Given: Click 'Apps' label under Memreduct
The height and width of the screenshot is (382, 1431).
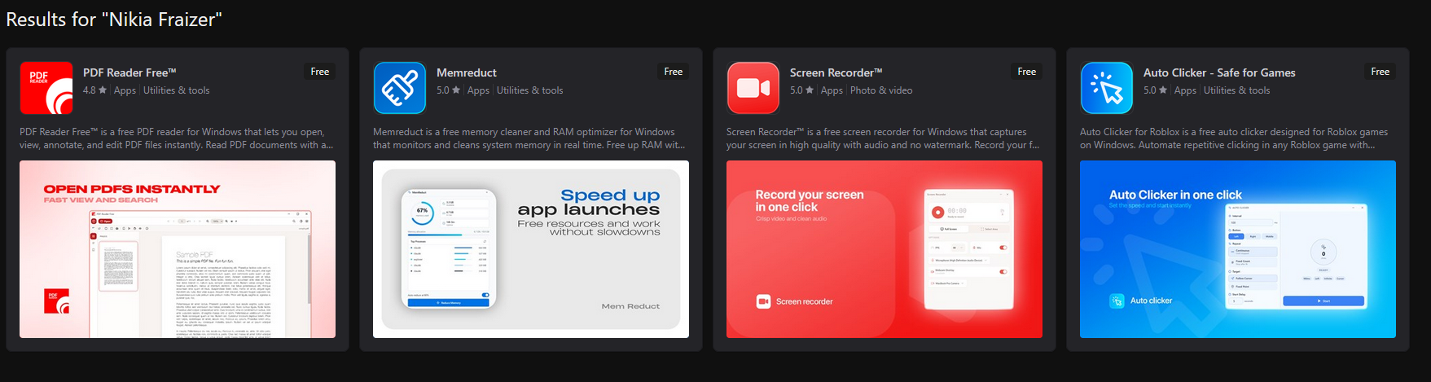Looking at the screenshot, I should coord(478,90).
